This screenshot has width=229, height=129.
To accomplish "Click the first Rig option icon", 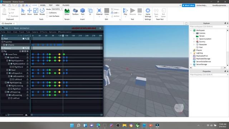I will (x=20, y=51).
